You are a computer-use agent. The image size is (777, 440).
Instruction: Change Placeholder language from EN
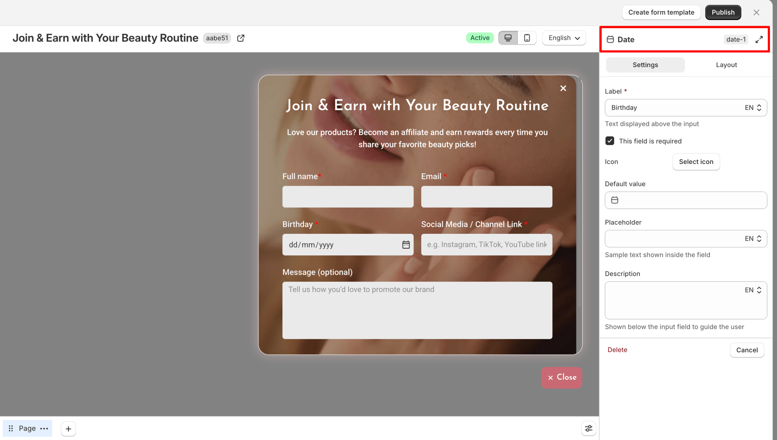click(753, 239)
